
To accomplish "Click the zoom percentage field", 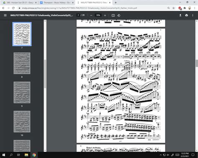I will 98,15.
